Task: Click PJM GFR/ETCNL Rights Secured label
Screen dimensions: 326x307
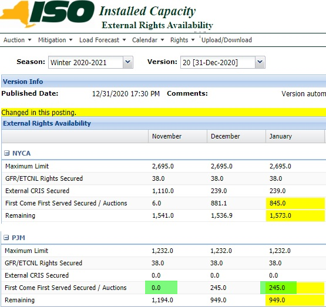Action: [43, 263]
